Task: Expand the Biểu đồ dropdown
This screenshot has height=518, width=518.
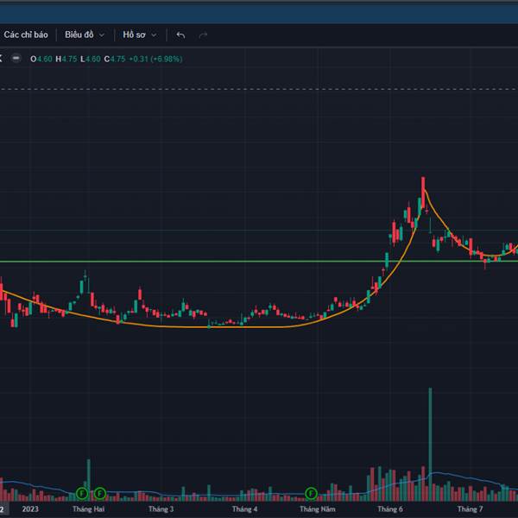Action: (85, 35)
